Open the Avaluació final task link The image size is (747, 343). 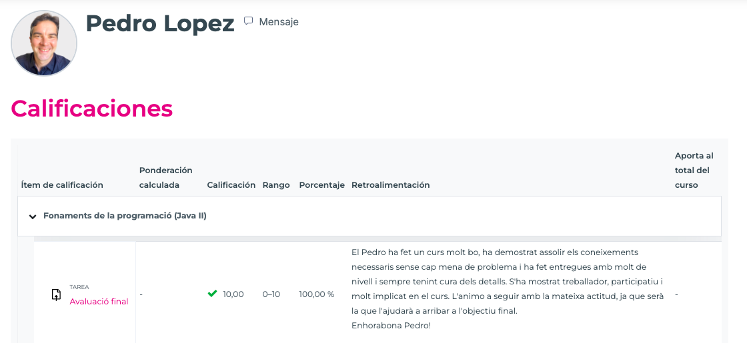pos(99,301)
